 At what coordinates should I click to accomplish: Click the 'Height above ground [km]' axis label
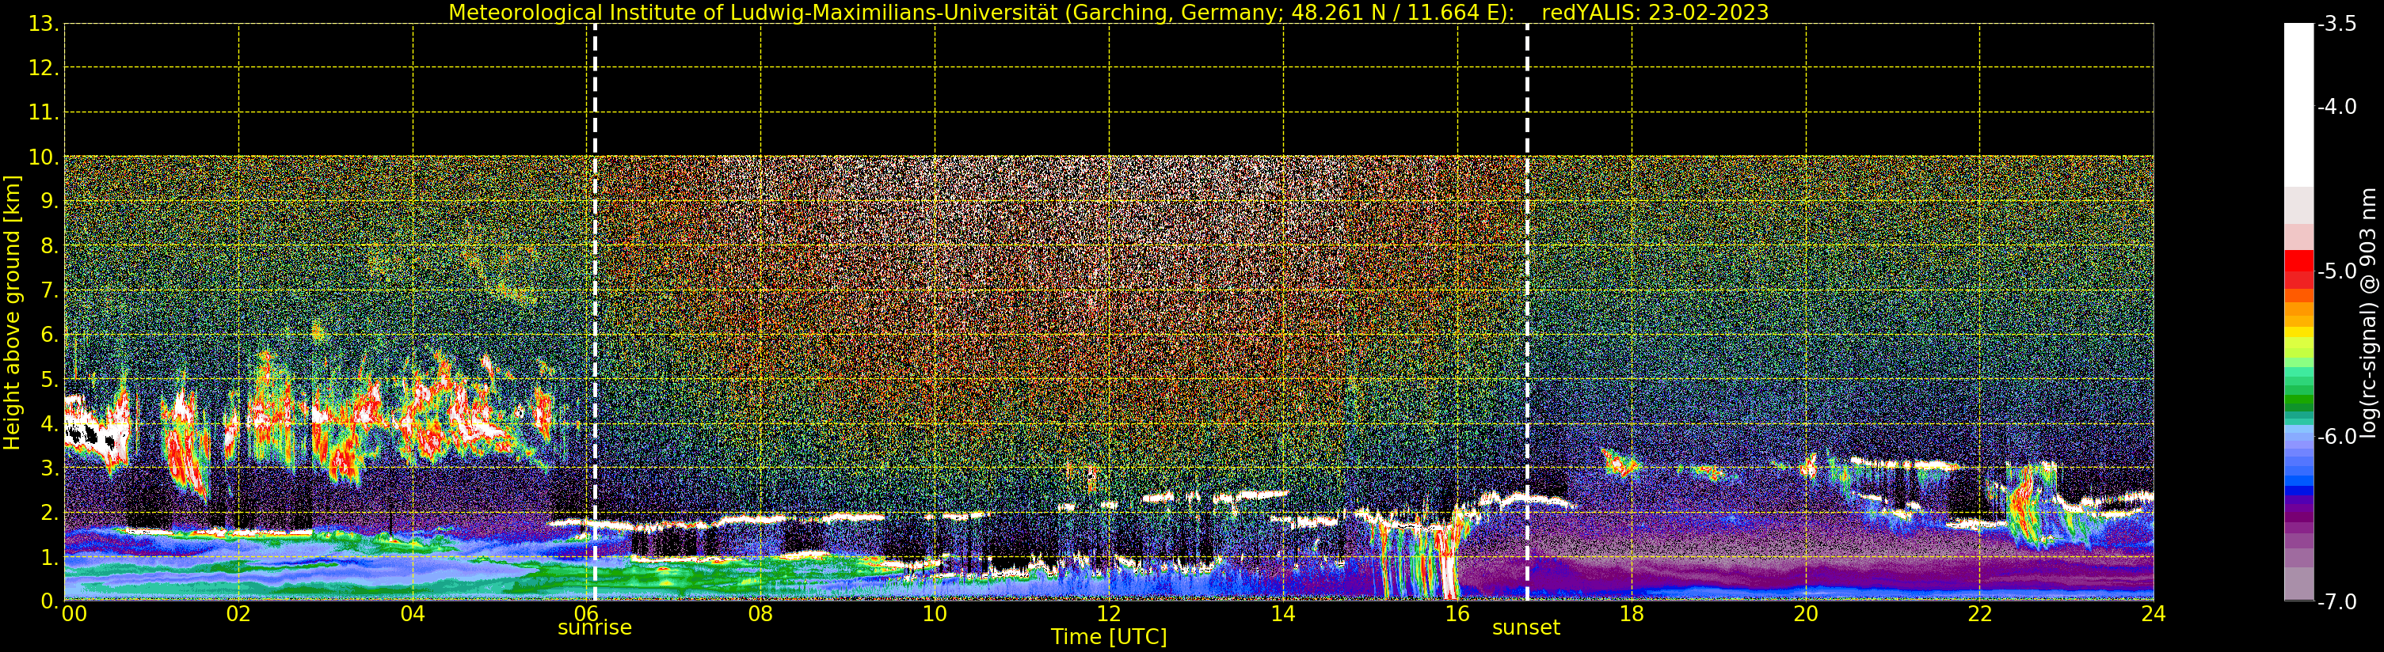click(12, 313)
